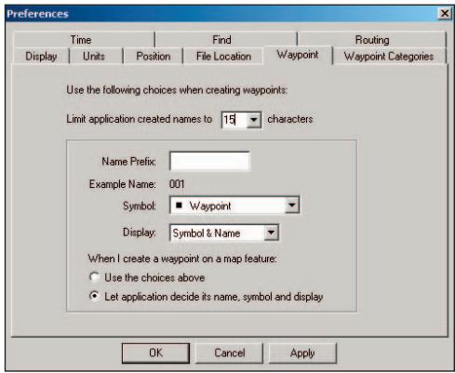Click the Preferences title bar text
This screenshot has width=455, height=373.
(37, 14)
